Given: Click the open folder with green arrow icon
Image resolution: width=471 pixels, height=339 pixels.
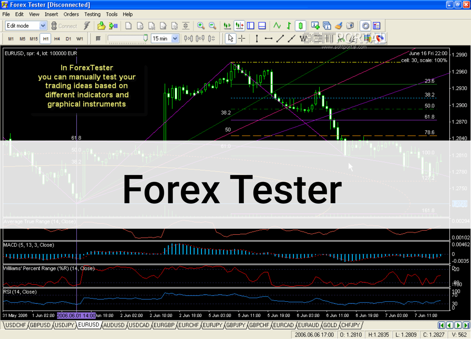Looking at the screenshot, I should (x=101, y=26).
